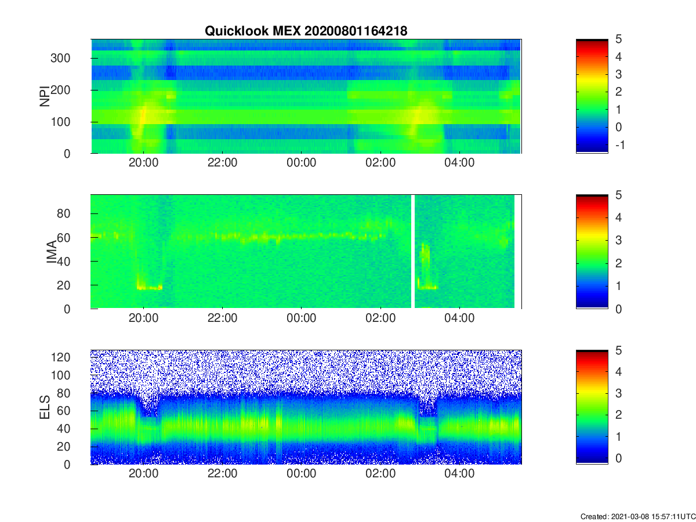Select the IMA y-axis label
The width and height of the screenshot is (696, 522).
(51, 252)
